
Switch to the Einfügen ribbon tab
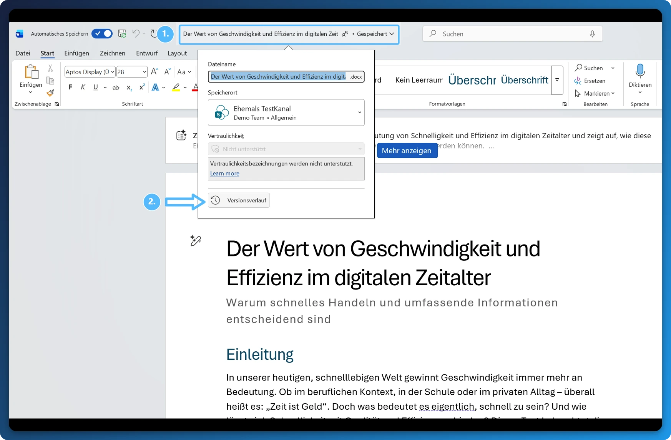pyautogui.click(x=76, y=53)
